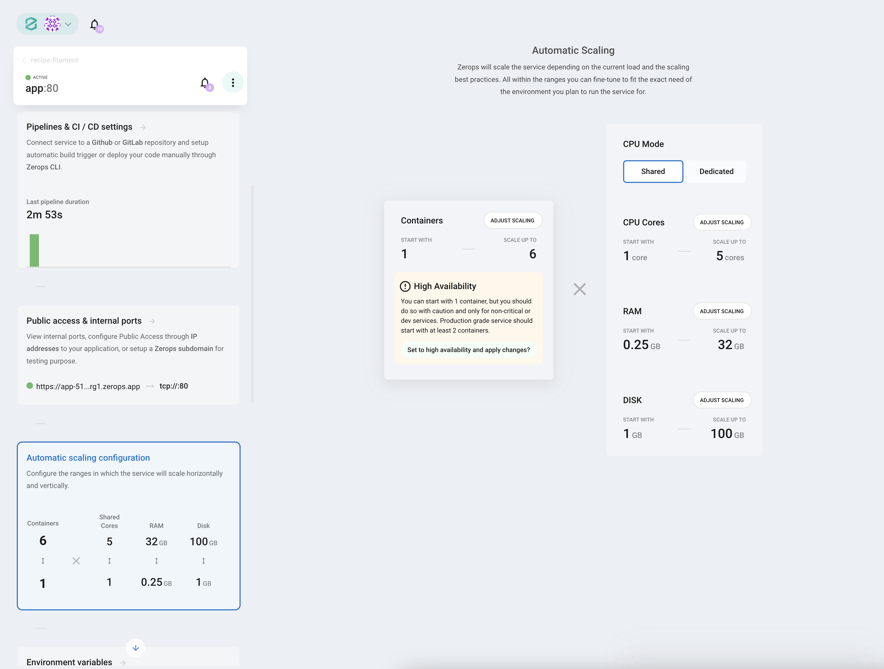Click the High Availability warning icon
884x669 pixels.
coord(405,286)
